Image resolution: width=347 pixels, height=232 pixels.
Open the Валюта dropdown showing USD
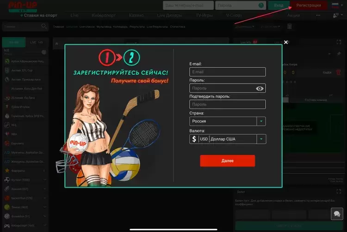[x=228, y=139]
